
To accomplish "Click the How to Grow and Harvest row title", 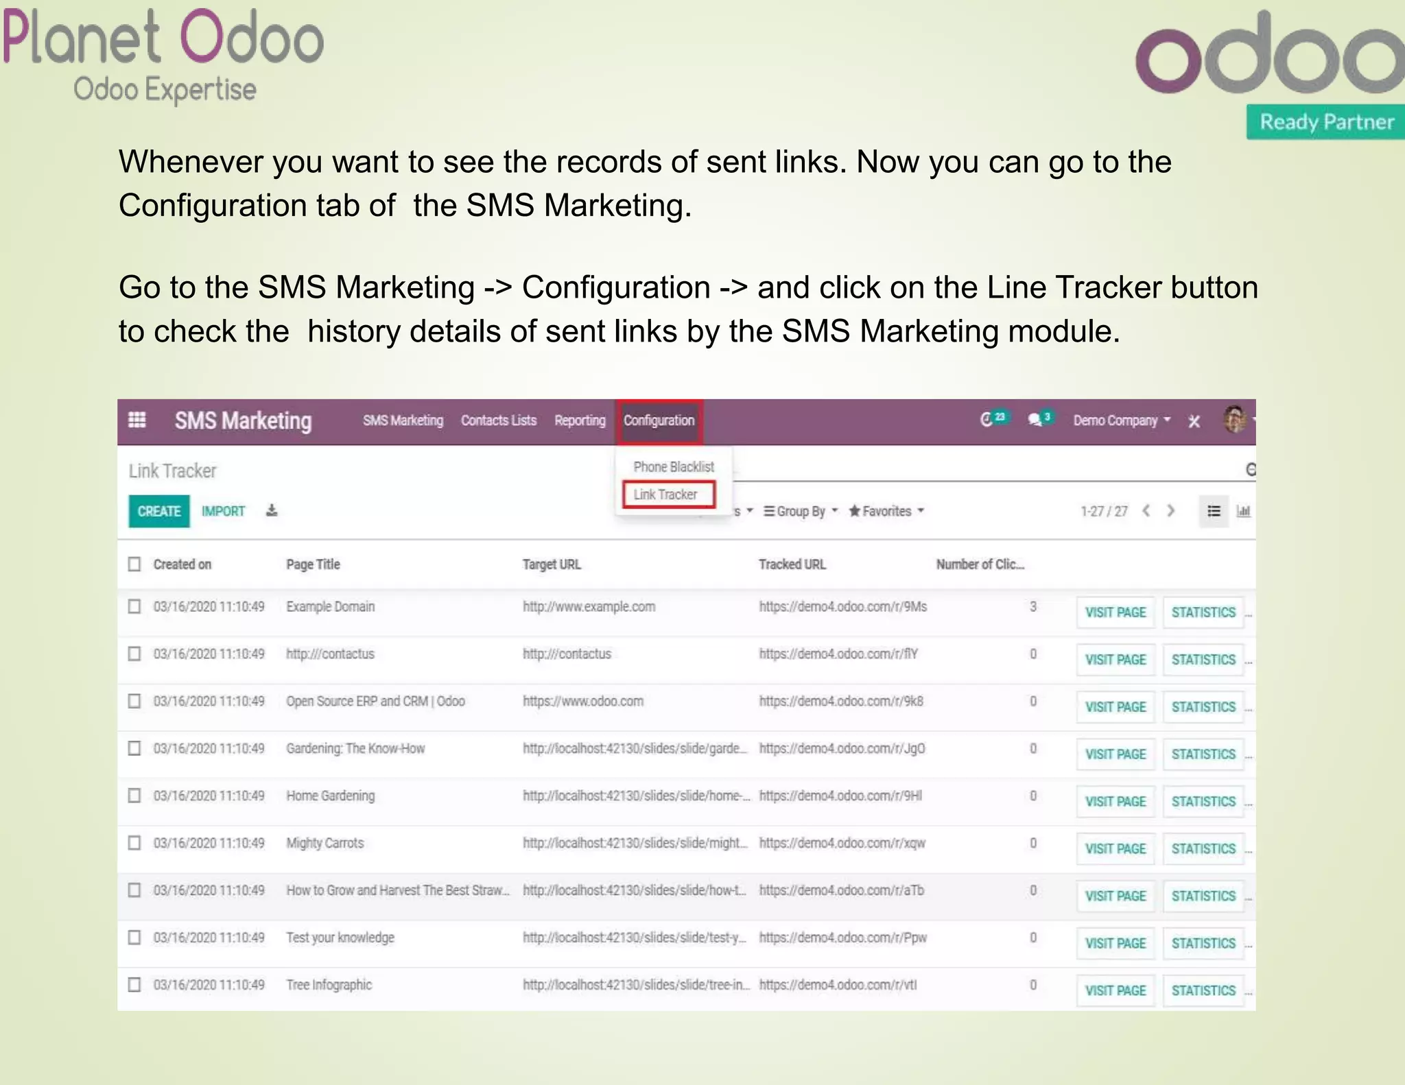I will pos(398,890).
